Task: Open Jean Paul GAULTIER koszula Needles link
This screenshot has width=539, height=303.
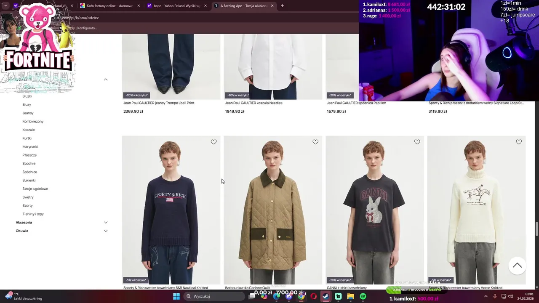Action: (253, 103)
